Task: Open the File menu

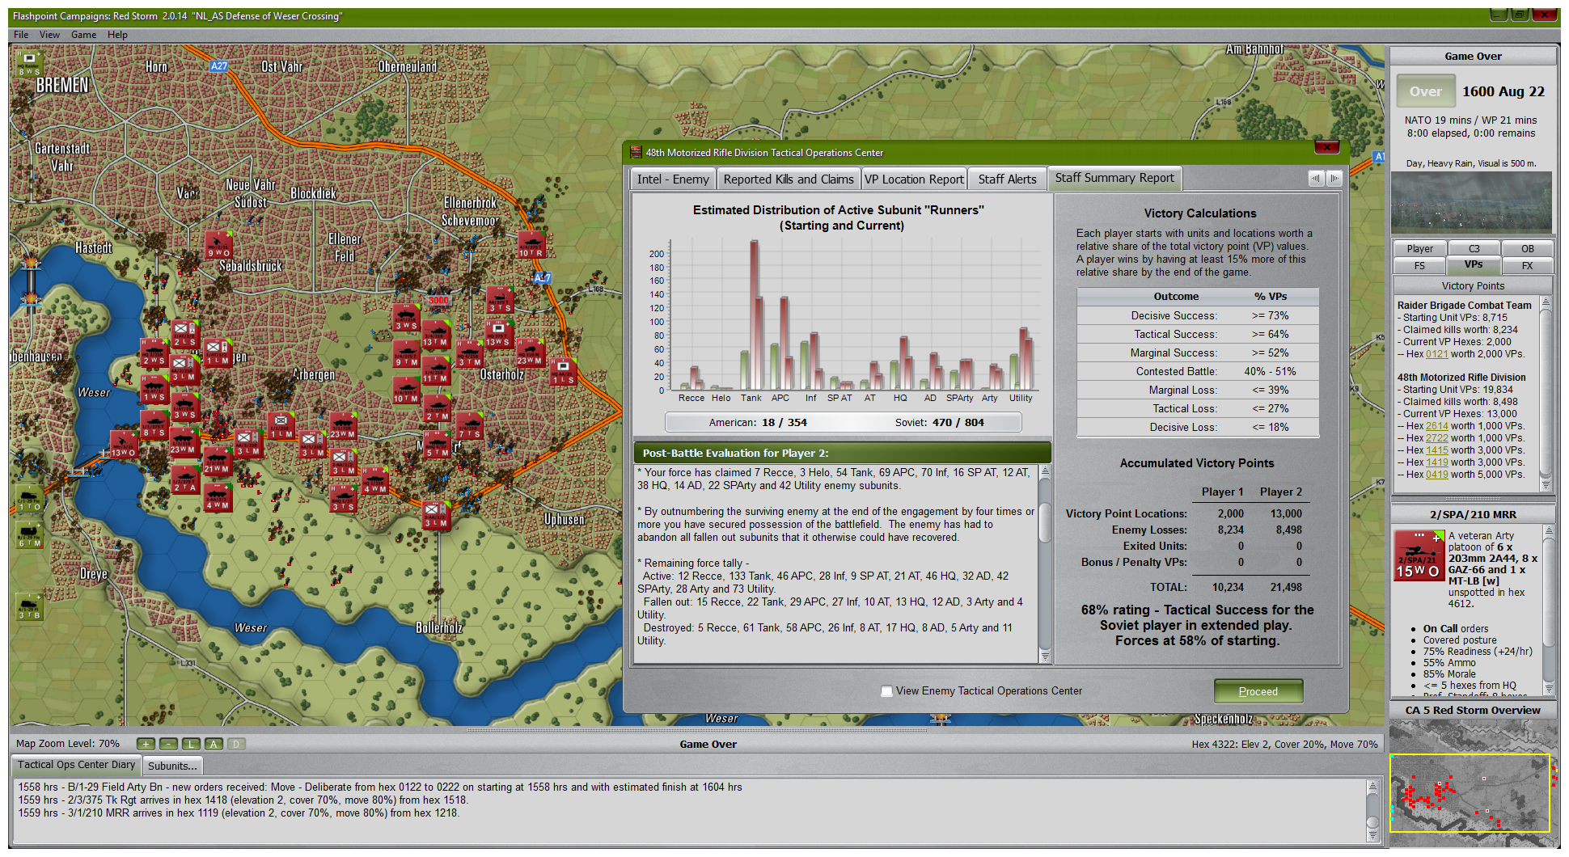Action: [21, 35]
